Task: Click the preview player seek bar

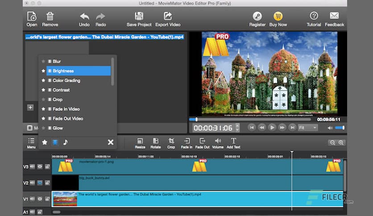Action: 250,119
